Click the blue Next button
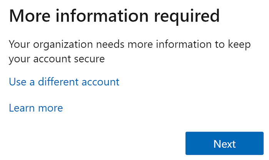Image resolution: width=269 pixels, height=160 pixels. point(224,143)
